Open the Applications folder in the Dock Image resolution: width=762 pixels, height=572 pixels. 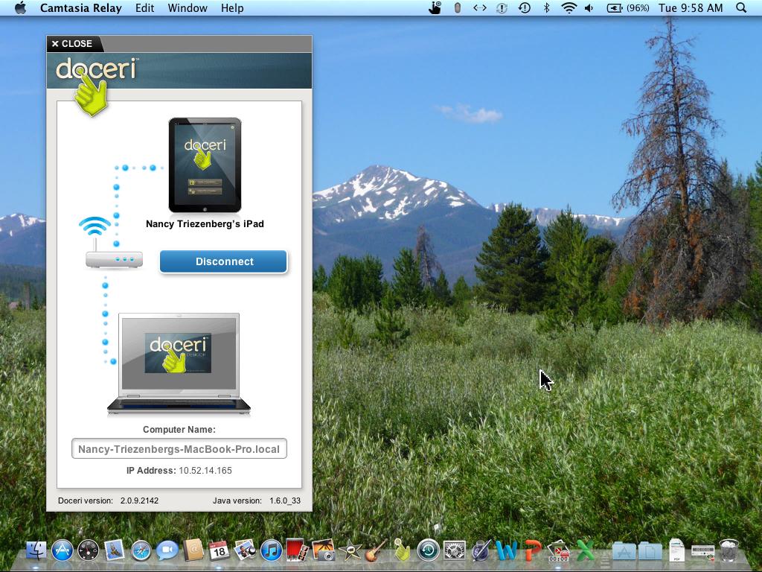624,550
